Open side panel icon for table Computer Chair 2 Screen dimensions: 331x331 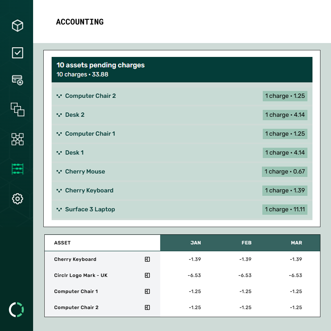tap(147, 307)
